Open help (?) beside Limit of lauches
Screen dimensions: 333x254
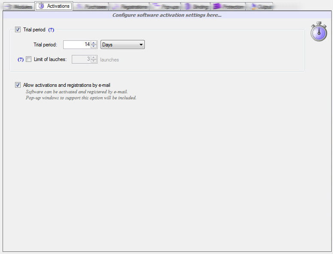21,59
